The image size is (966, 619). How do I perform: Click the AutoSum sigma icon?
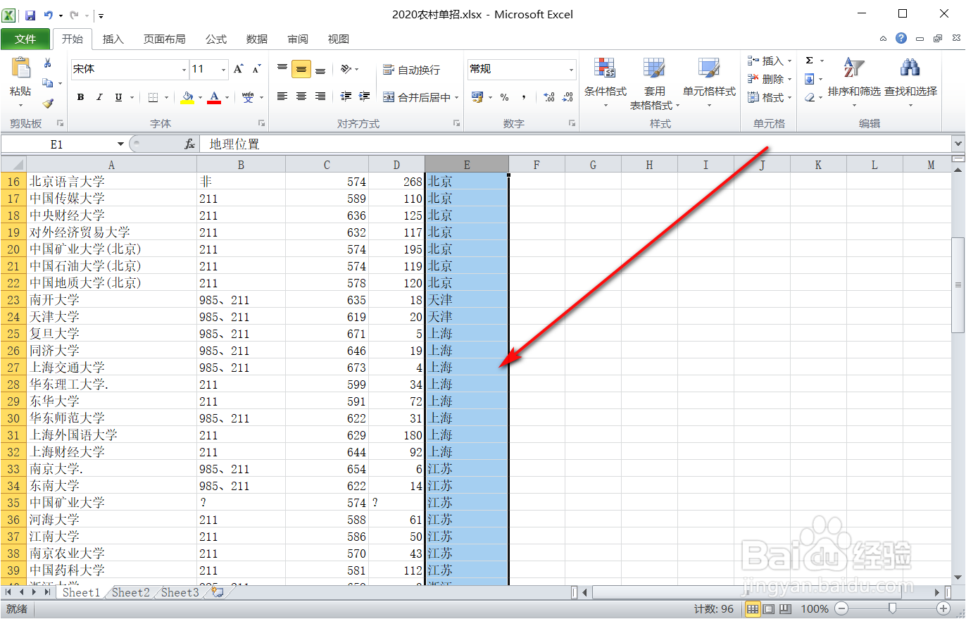click(809, 61)
